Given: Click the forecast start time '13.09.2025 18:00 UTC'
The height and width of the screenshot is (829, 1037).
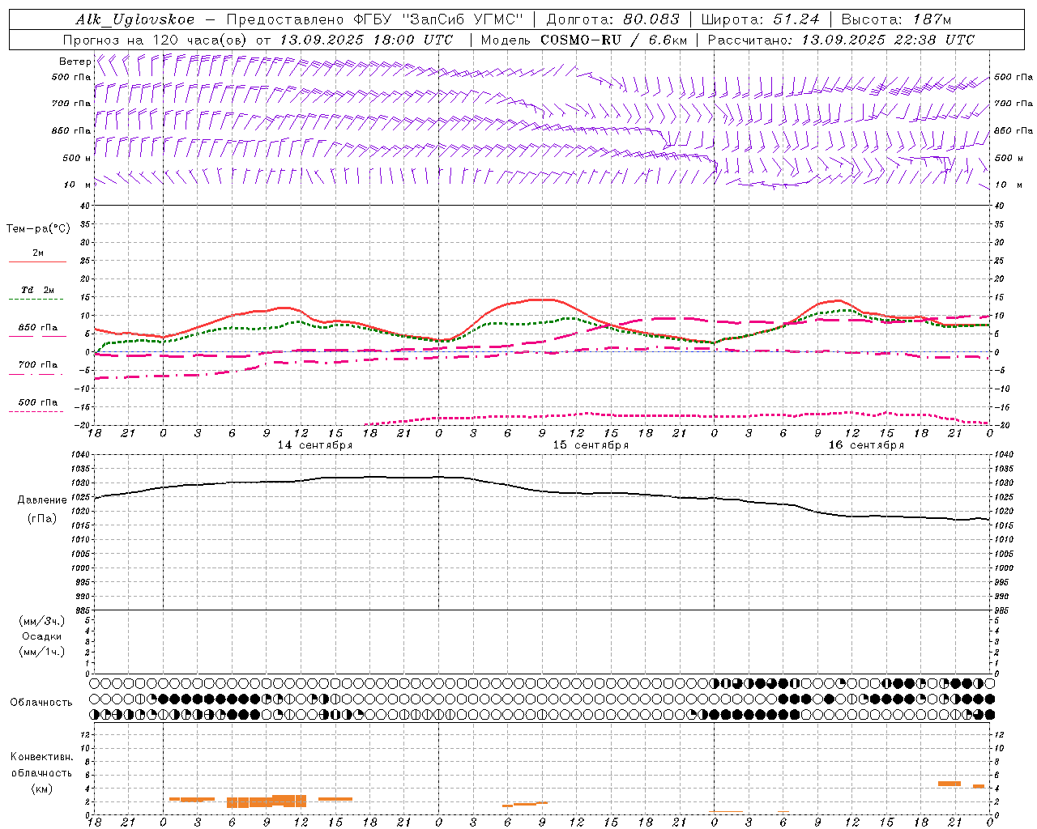Looking at the screenshot, I should tap(367, 40).
